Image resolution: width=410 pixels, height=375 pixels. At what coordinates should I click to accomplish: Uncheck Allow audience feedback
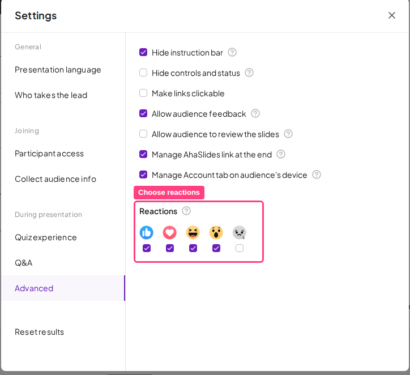[143, 113]
